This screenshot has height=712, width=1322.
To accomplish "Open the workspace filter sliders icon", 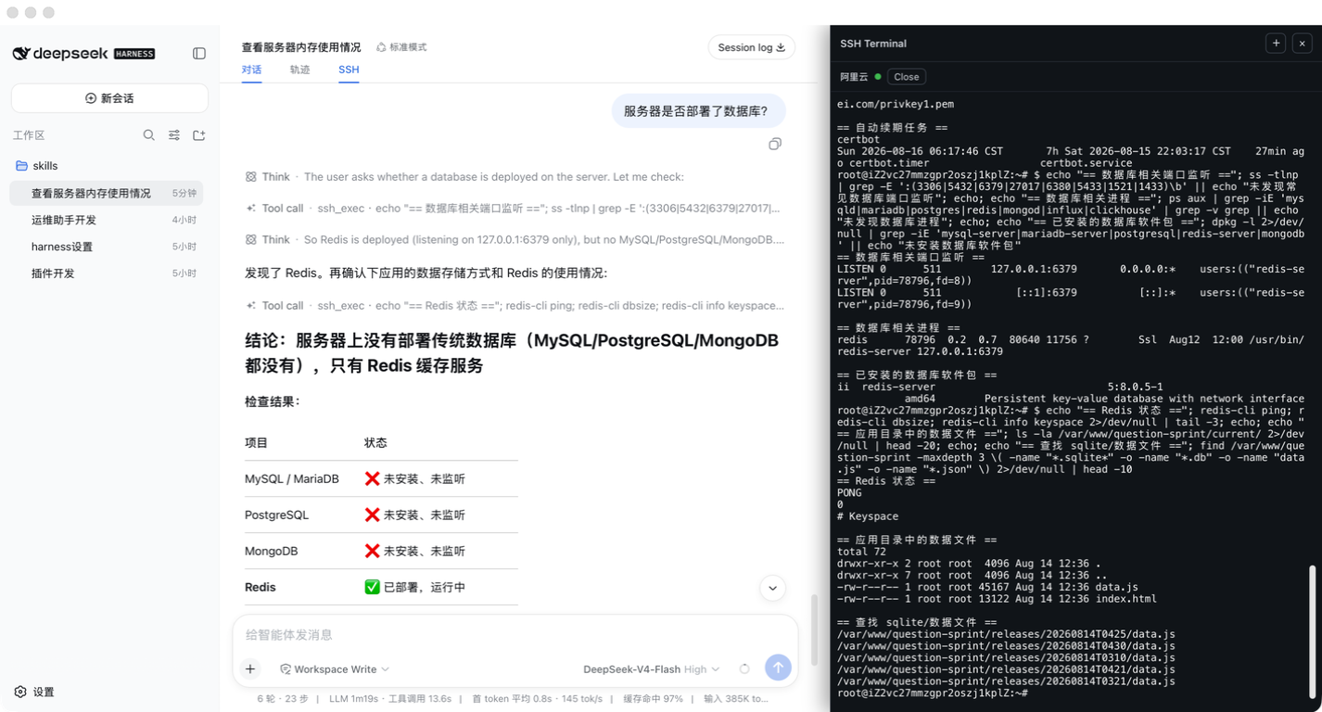I will click(174, 135).
